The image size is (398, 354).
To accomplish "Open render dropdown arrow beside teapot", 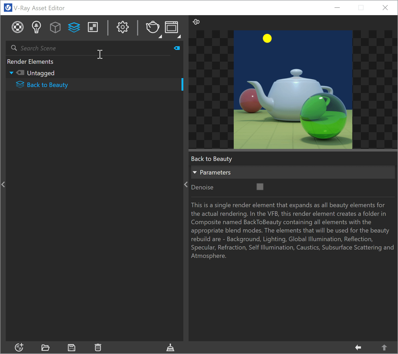I will click(160, 36).
